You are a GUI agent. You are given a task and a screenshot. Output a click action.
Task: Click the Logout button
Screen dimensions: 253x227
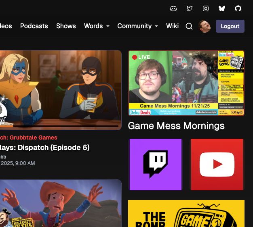tap(230, 26)
